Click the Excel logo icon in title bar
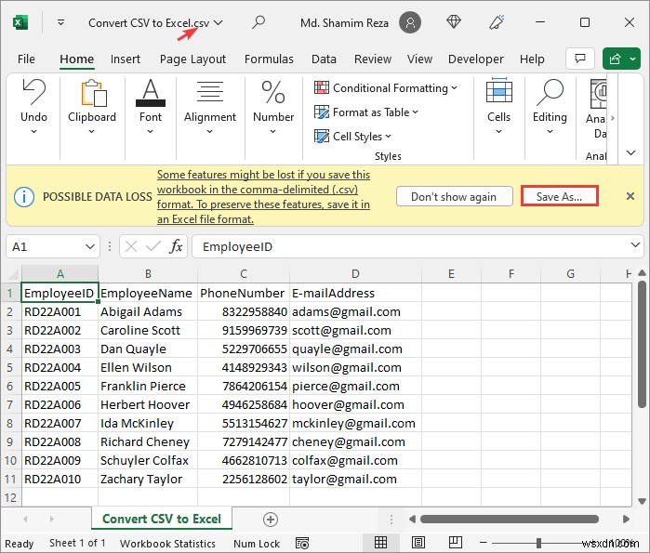Image resolution: width=650 pixels, height=553 pixels. click(x=20, y=22)
